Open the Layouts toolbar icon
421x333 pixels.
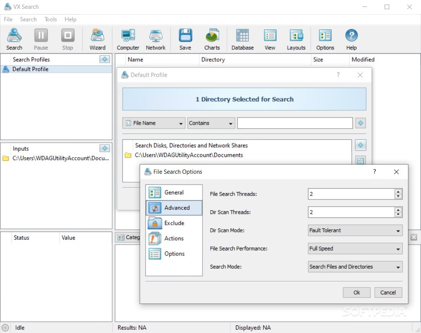(296, 39)
